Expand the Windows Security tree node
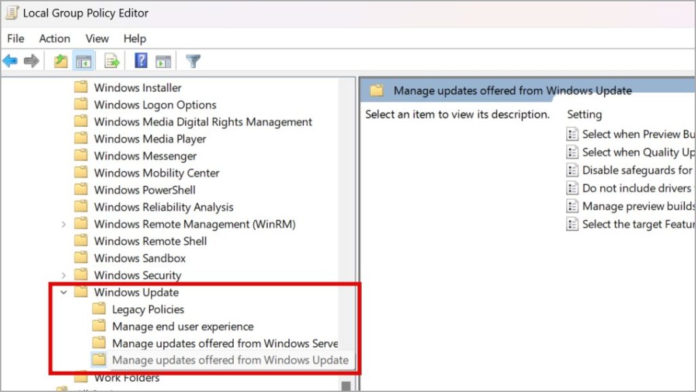Viewport: 696px width, 392px height. (x=64, y=275)
